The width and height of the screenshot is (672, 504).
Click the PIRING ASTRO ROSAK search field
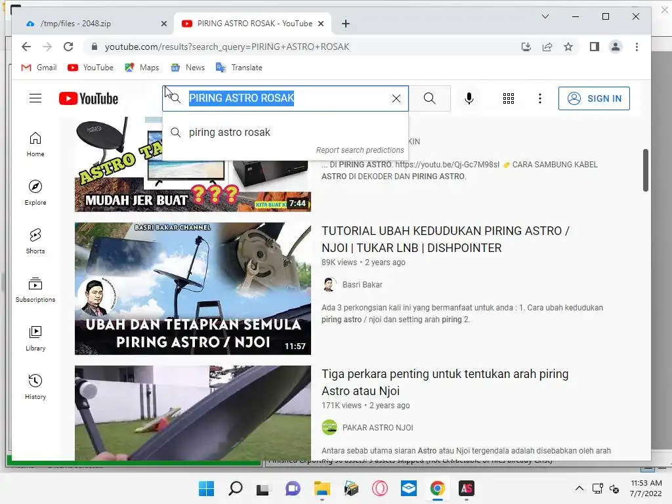coord(285,98)
